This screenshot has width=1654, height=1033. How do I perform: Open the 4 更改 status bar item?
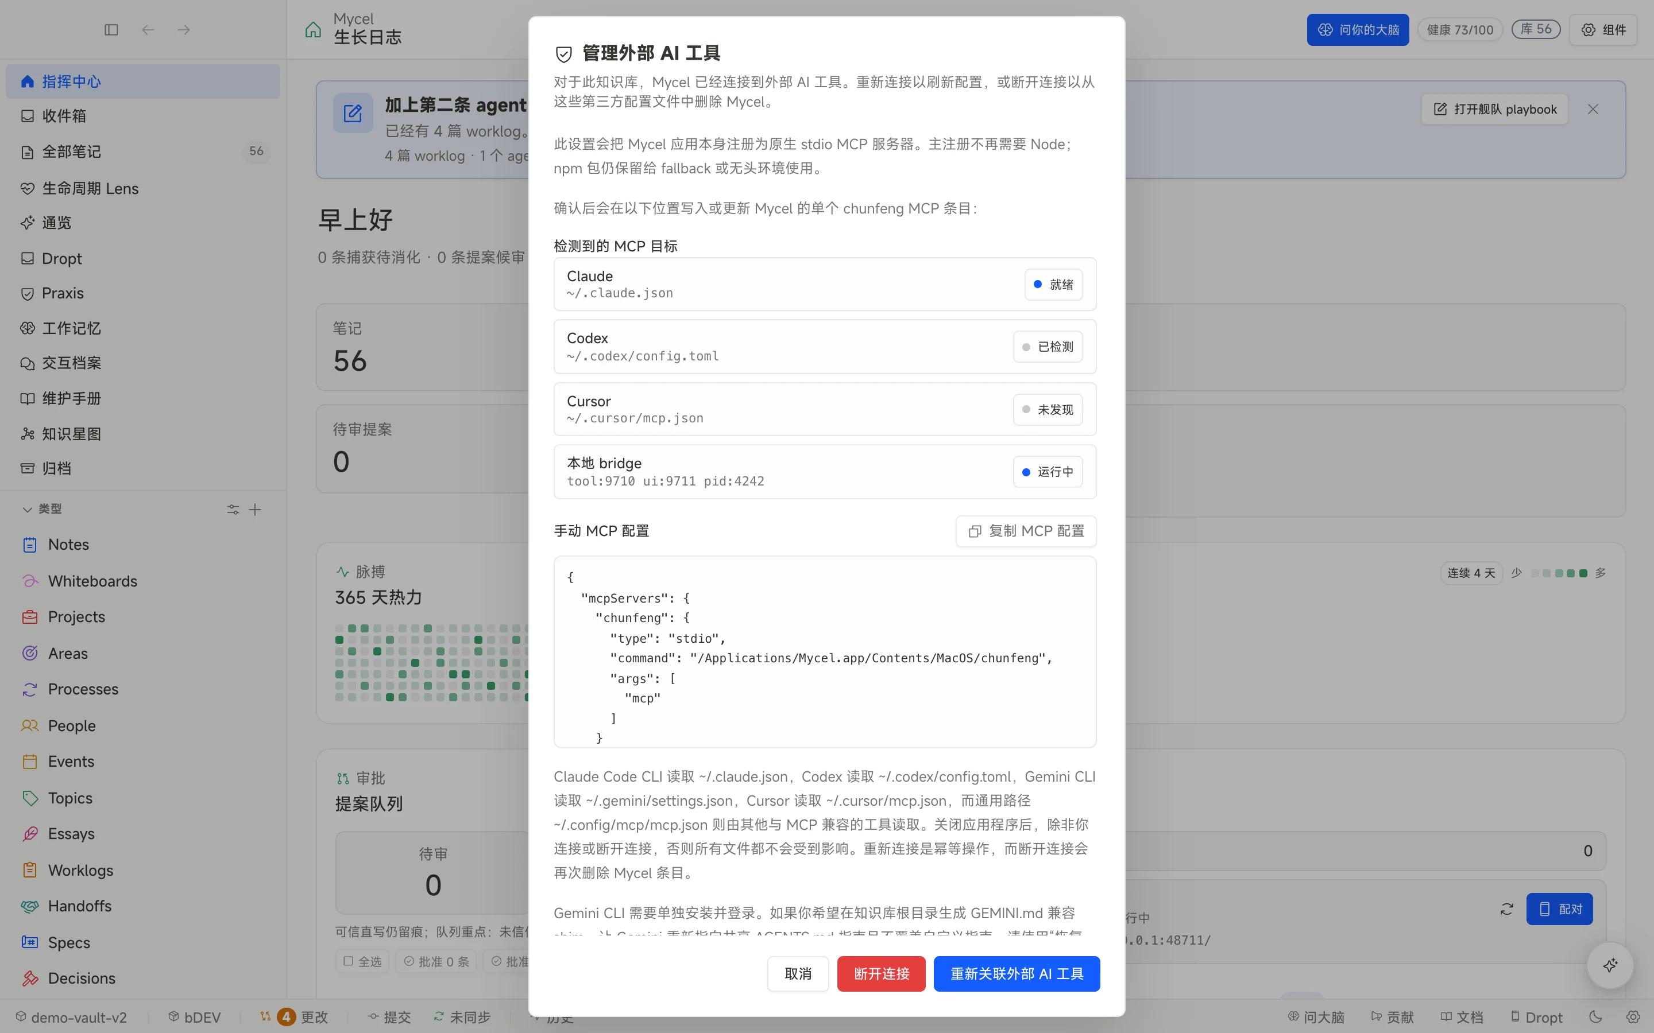[294, 1018]
